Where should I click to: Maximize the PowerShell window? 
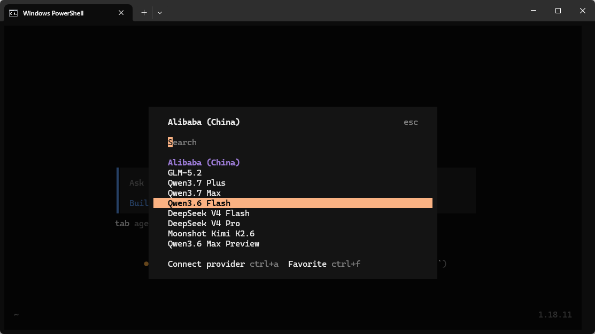click(558, 11)
